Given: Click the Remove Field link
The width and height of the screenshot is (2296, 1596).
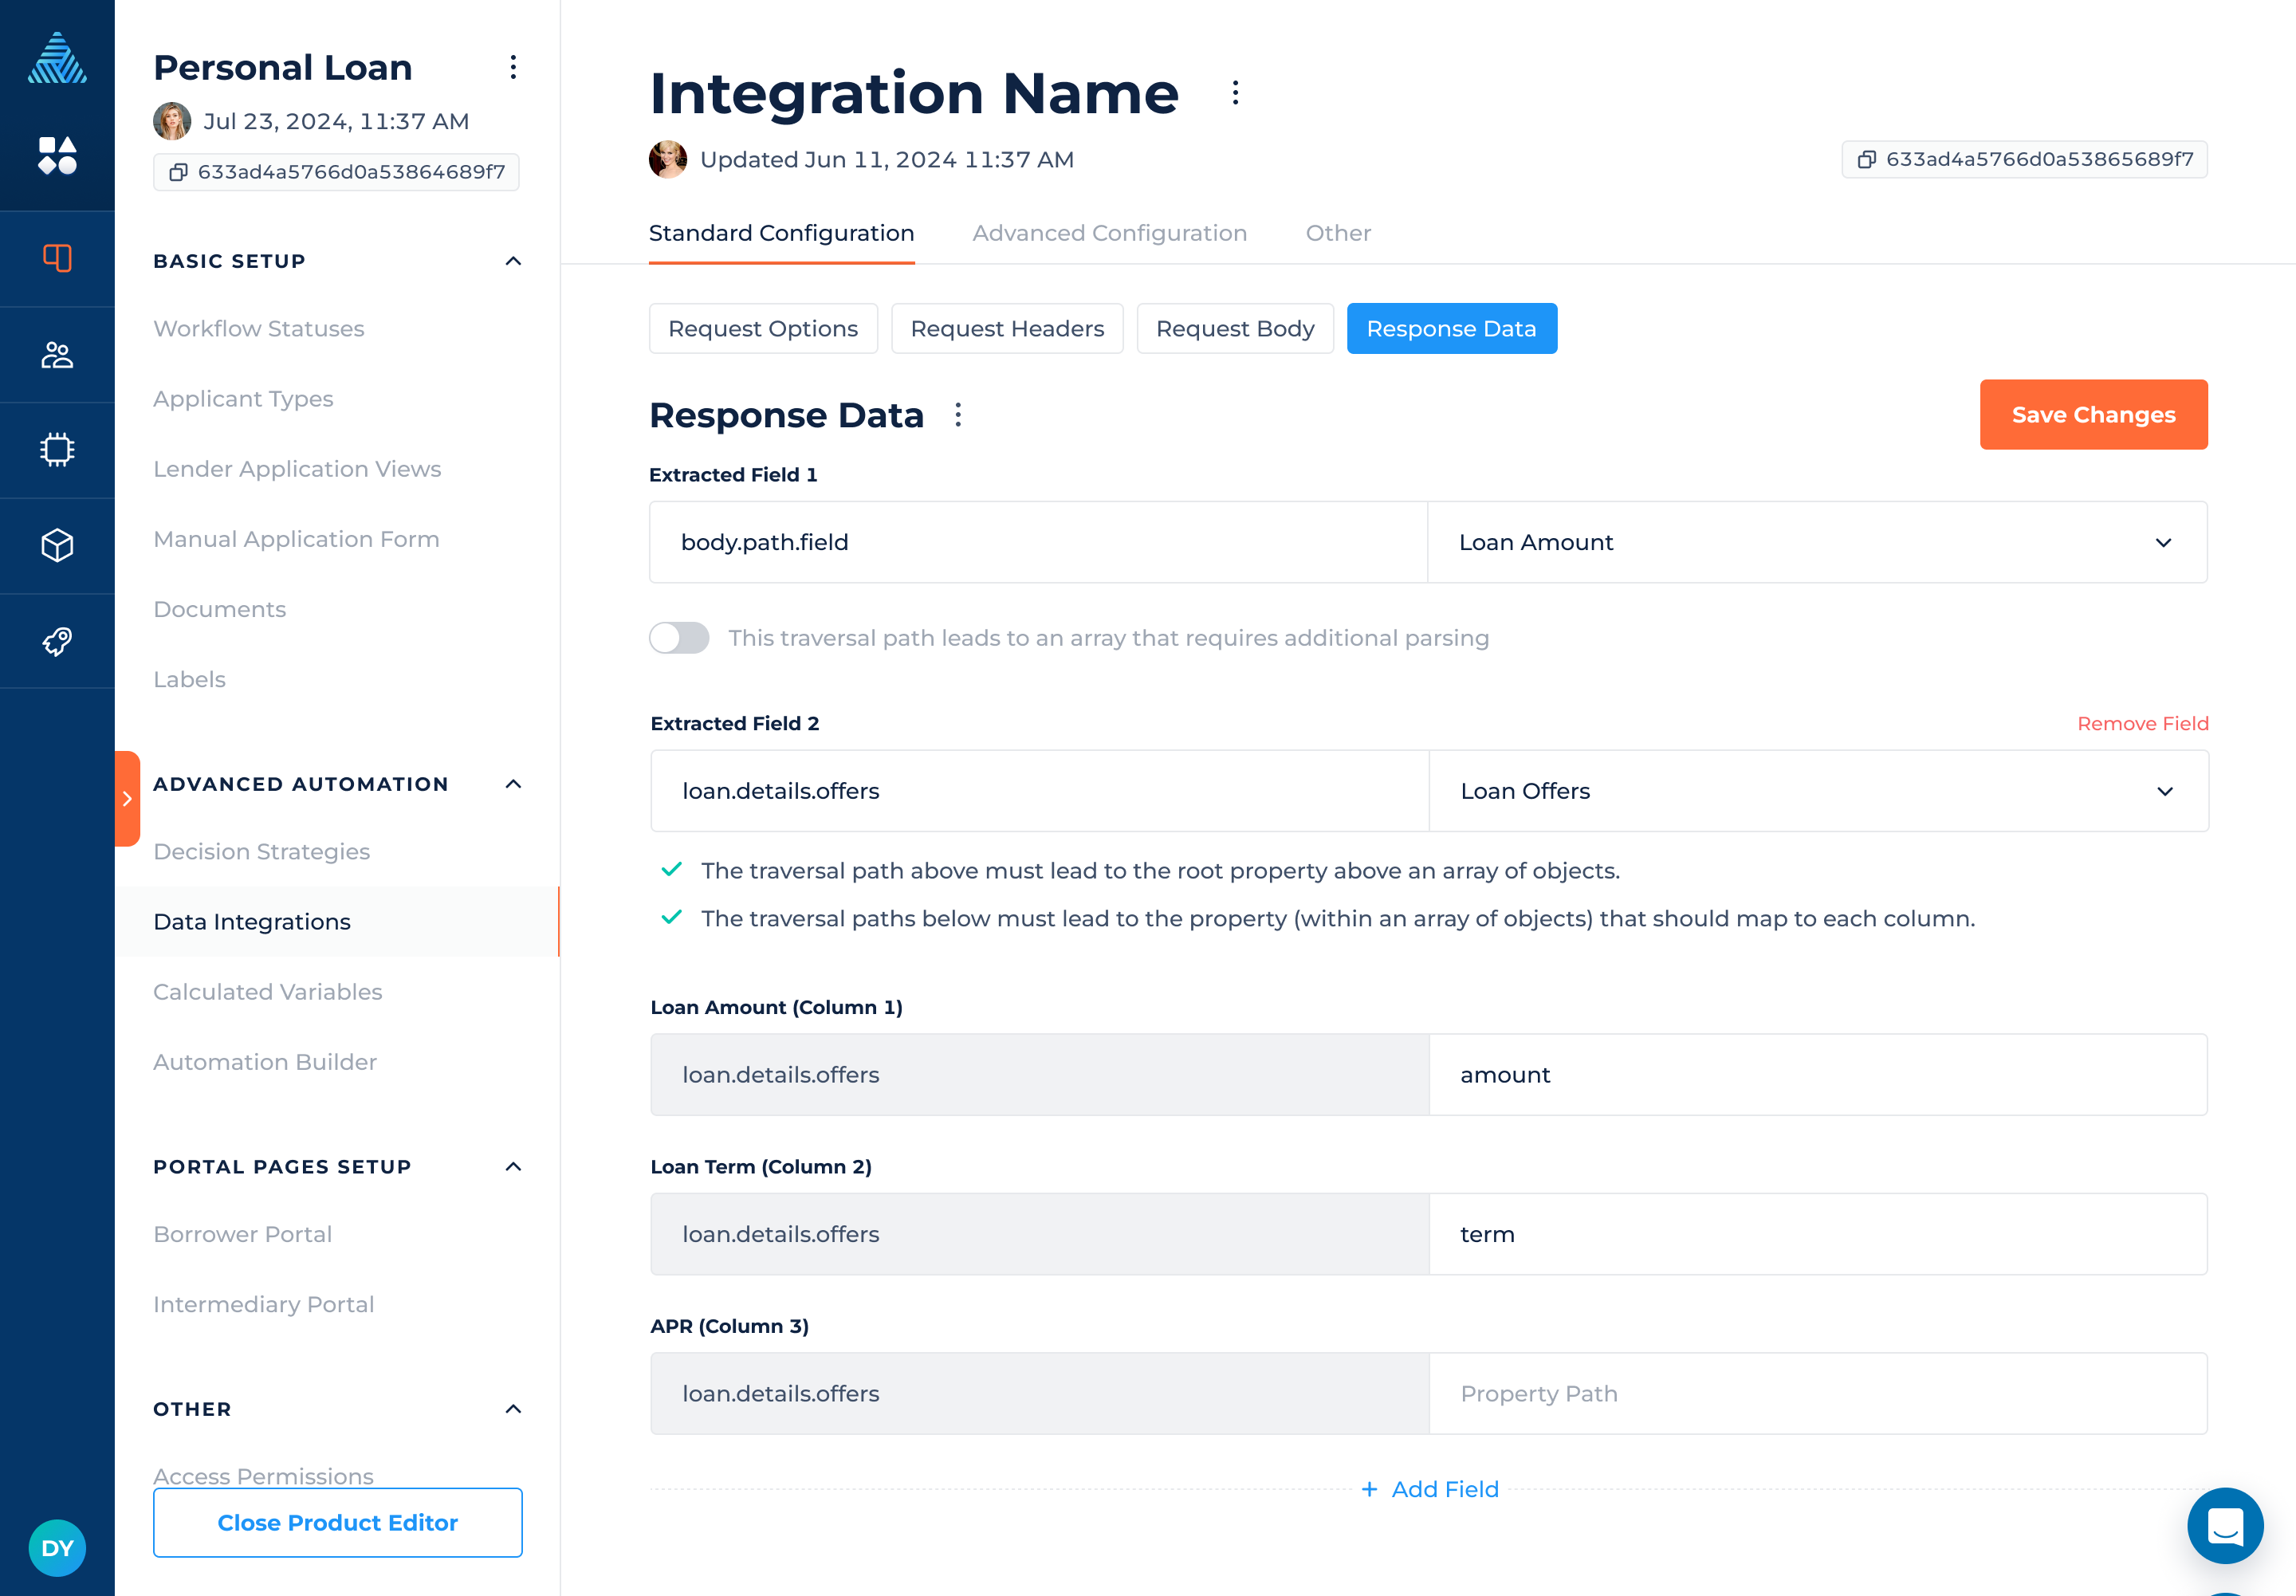Looking at the screenshot, I should click(x=2142, y=723).
